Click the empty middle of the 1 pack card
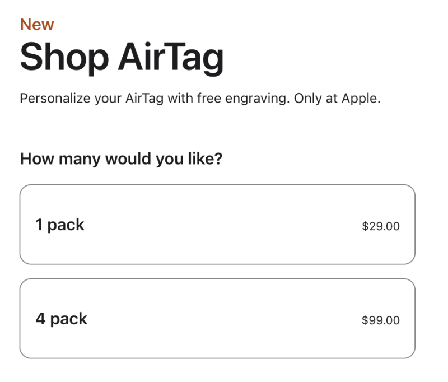The height and width of the screenshot is (382, 448). coord(224,225)
